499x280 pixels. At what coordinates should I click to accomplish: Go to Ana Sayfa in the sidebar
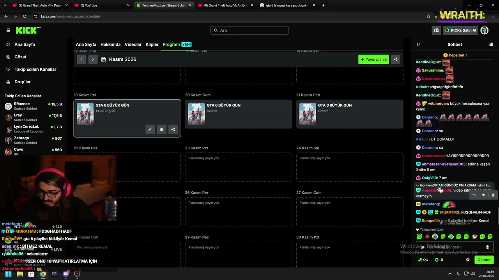pyautogui.click(x=25, y=44)
